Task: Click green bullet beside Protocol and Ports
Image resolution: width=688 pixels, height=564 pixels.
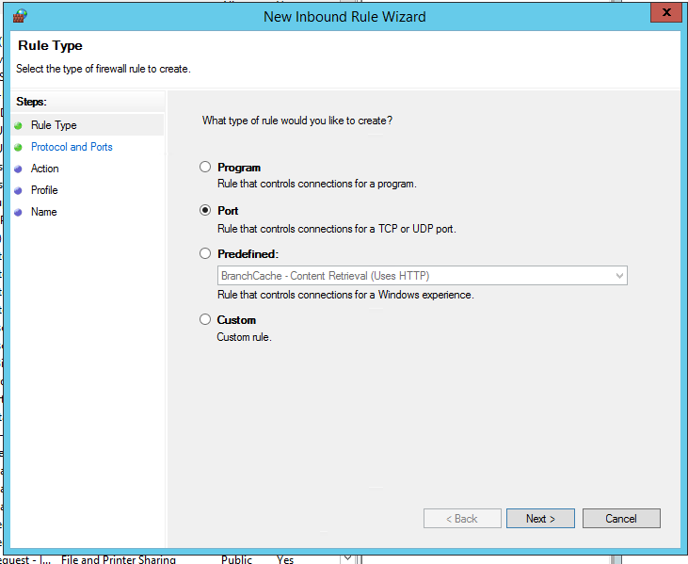Action: tap(18, 147)
